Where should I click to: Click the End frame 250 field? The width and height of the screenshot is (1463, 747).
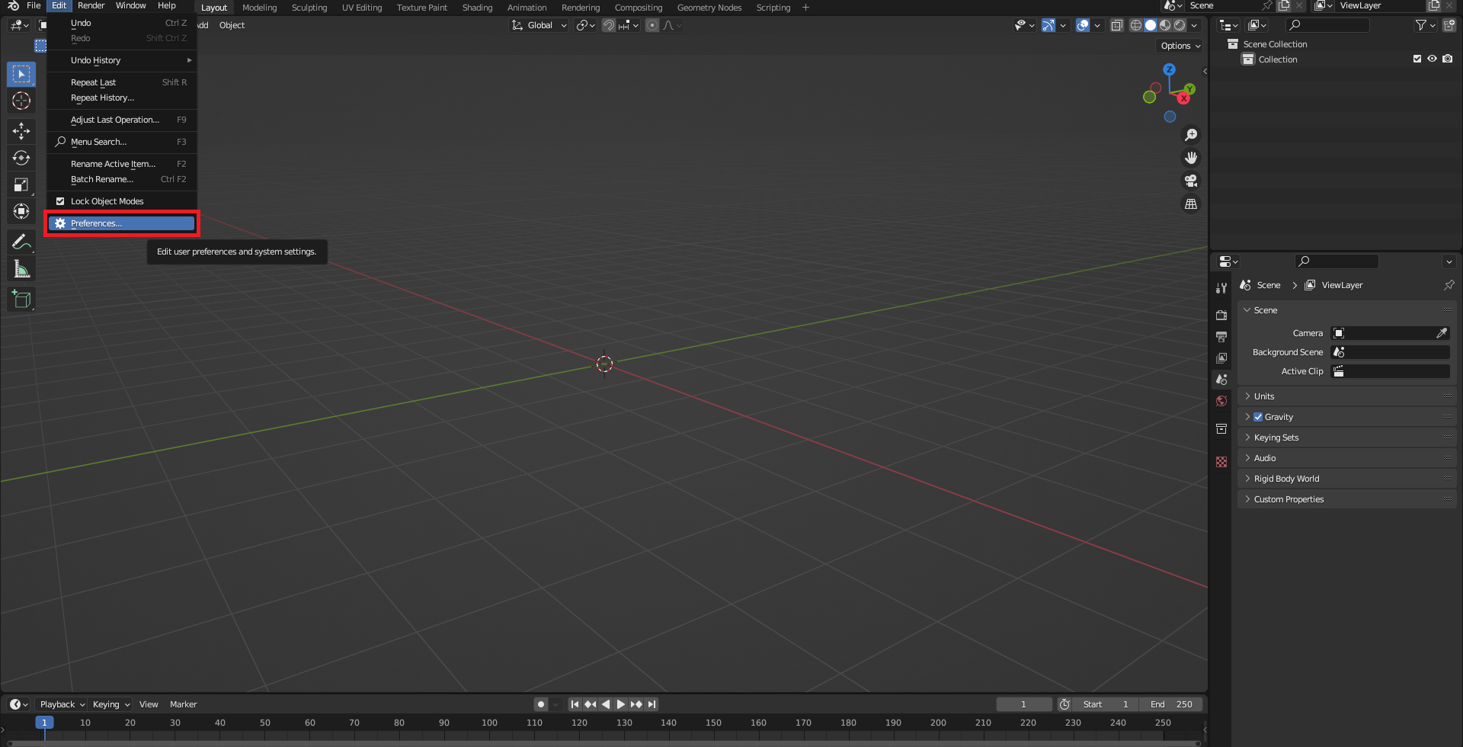tap(1171, 704)
